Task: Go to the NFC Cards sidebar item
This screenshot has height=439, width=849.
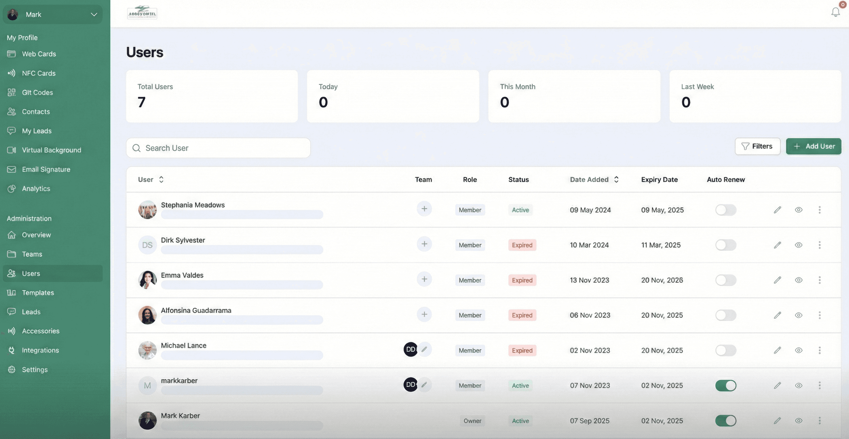Action: (x=39, y=73)
